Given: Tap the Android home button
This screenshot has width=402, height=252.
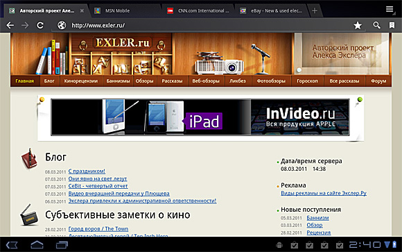Looking at the screenshot, I should click(37, 244).
